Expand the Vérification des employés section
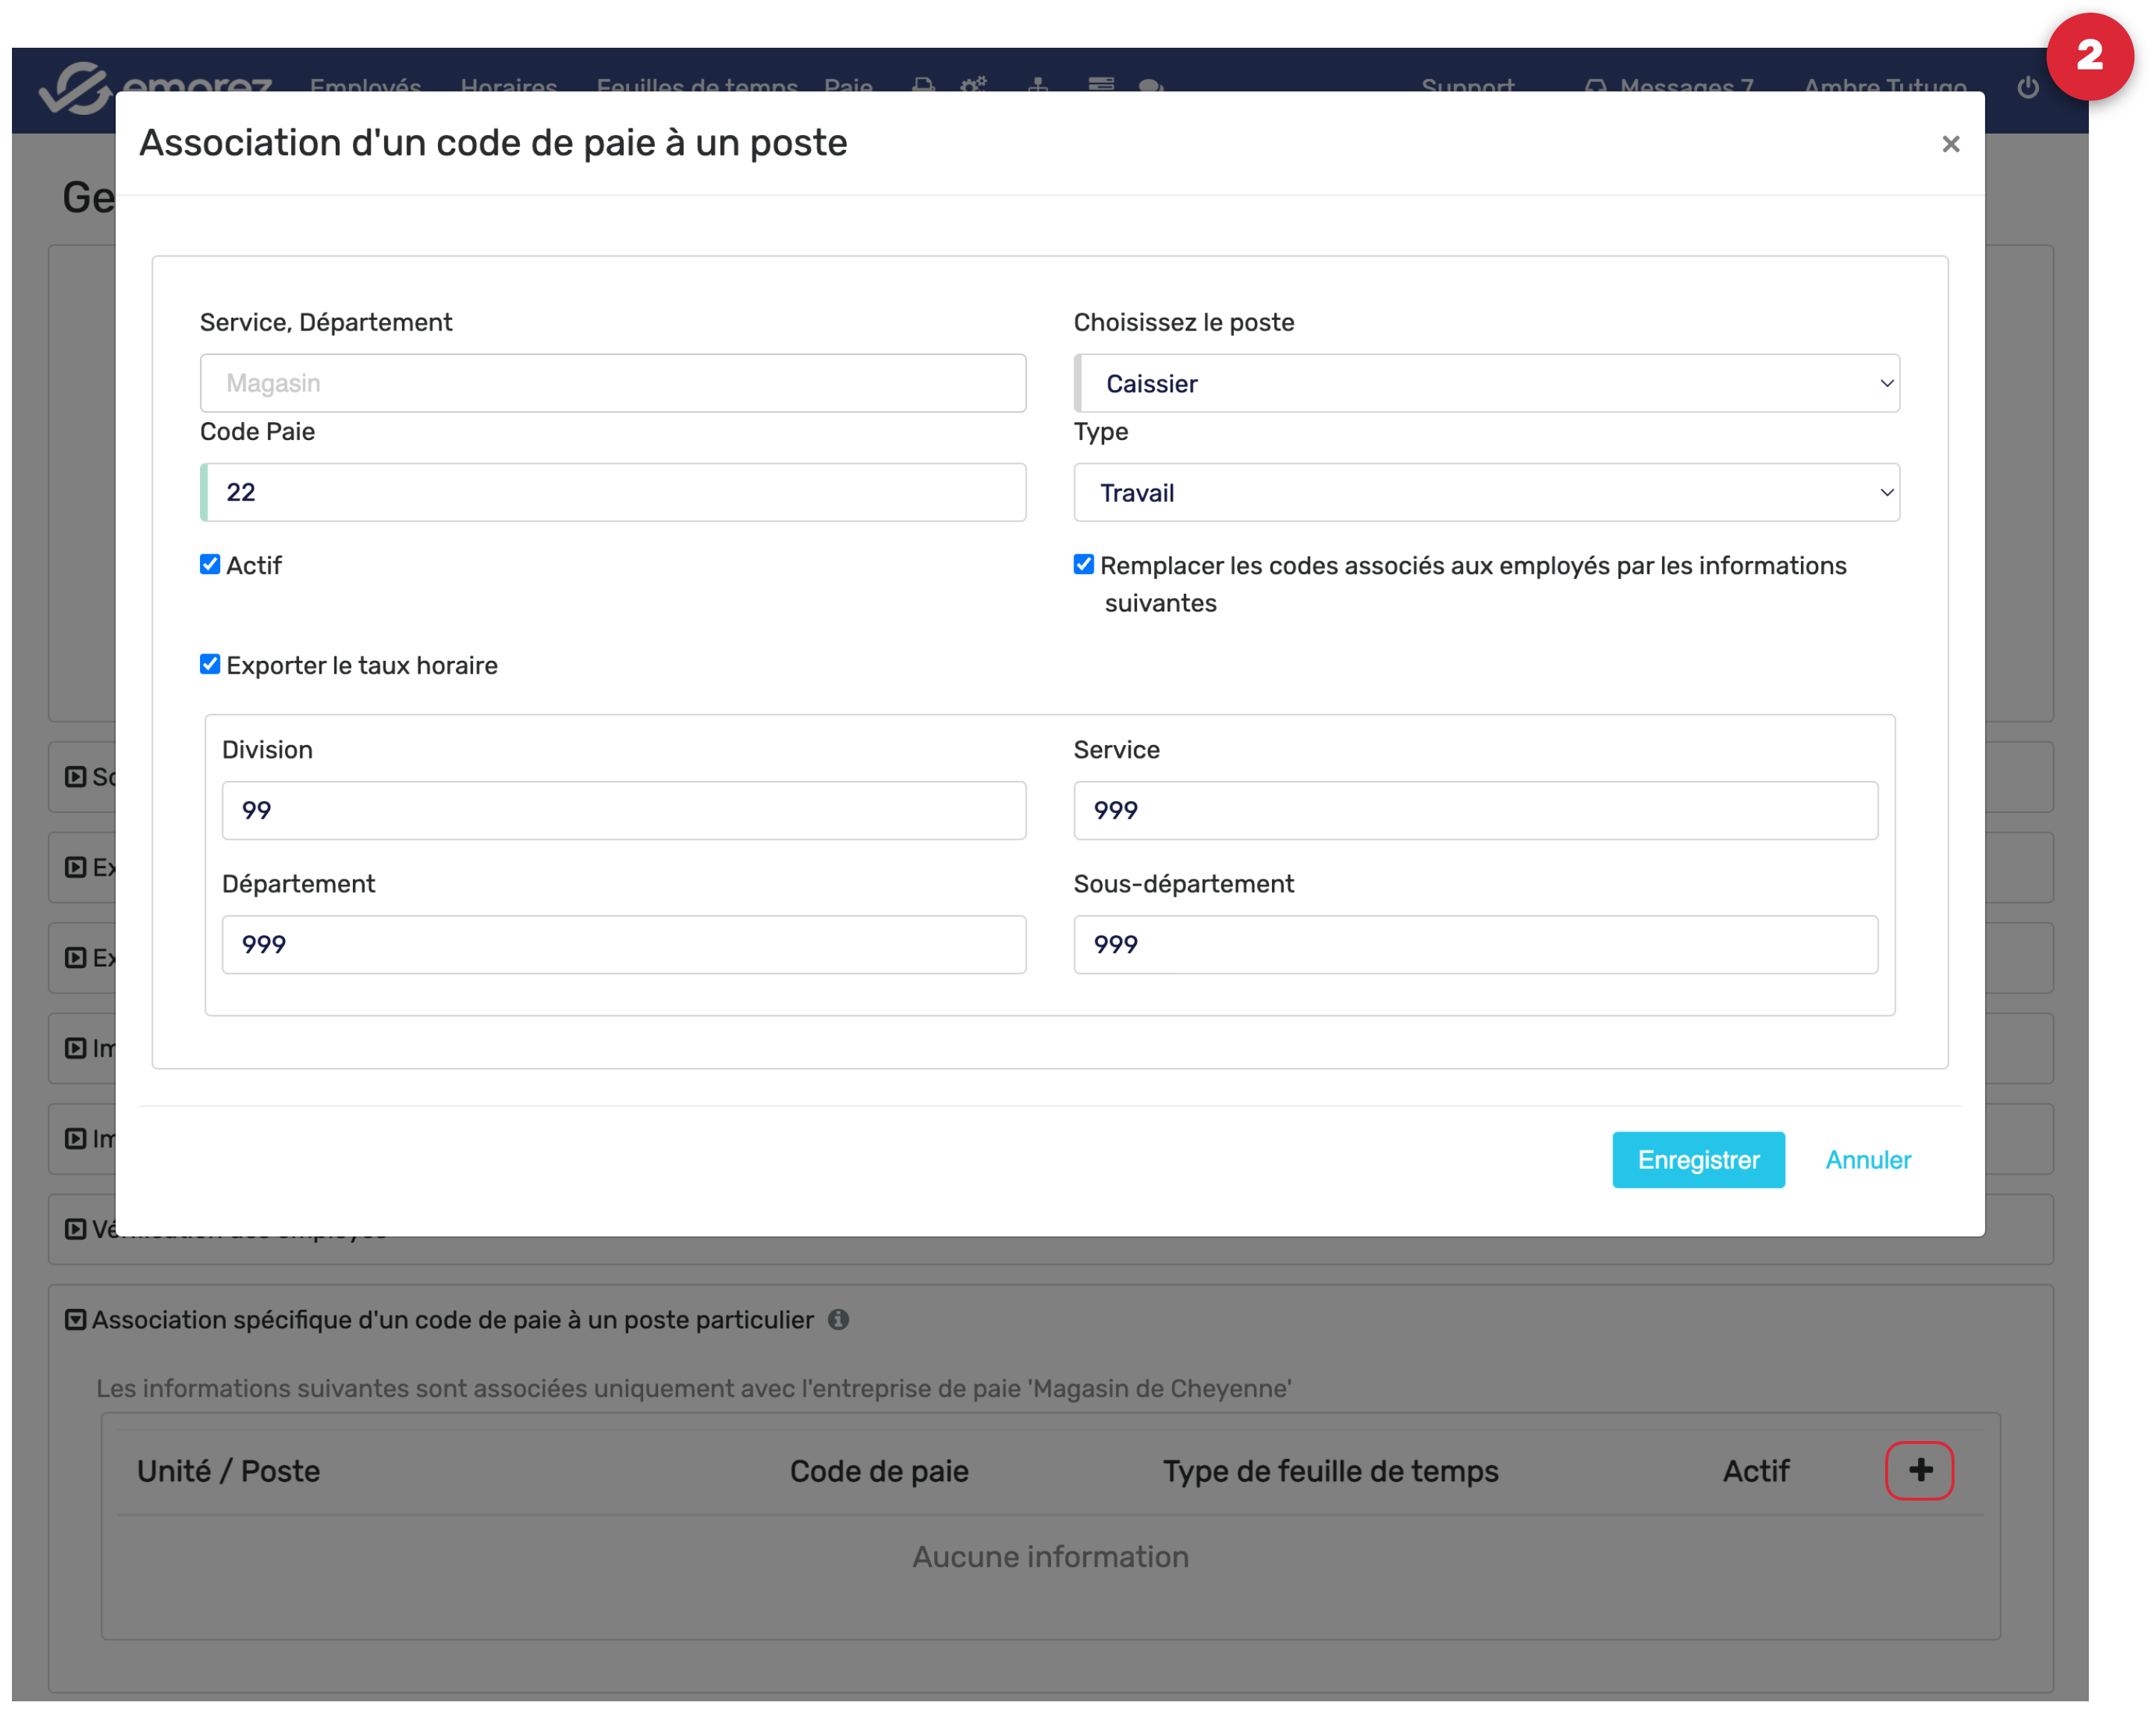This screenshot has height=1711, width=2156. pyautogui.click(x=75, y=1228)
